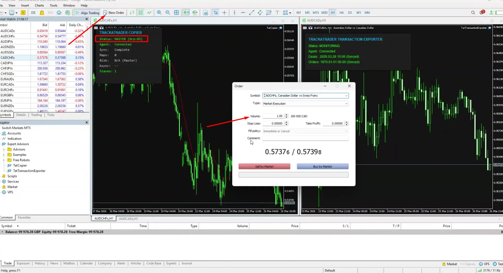Open the shapes objects dropdown arrow
Image resolution: width=503 pixels, height=273 pixels.
pos(290,13)
